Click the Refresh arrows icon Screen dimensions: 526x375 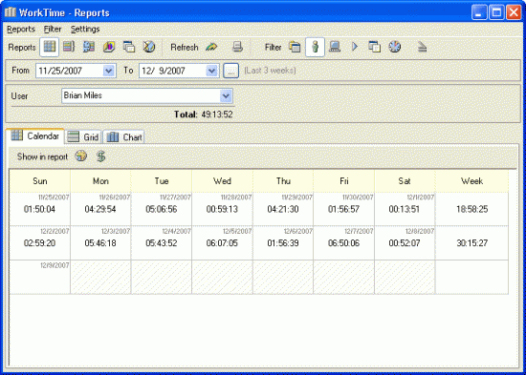tap(211, 47)
